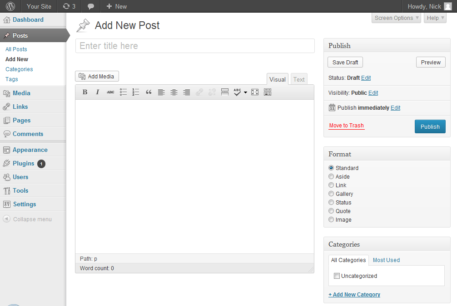Switch to the All Categories tab
457x306 pixels.
[348, 260]
